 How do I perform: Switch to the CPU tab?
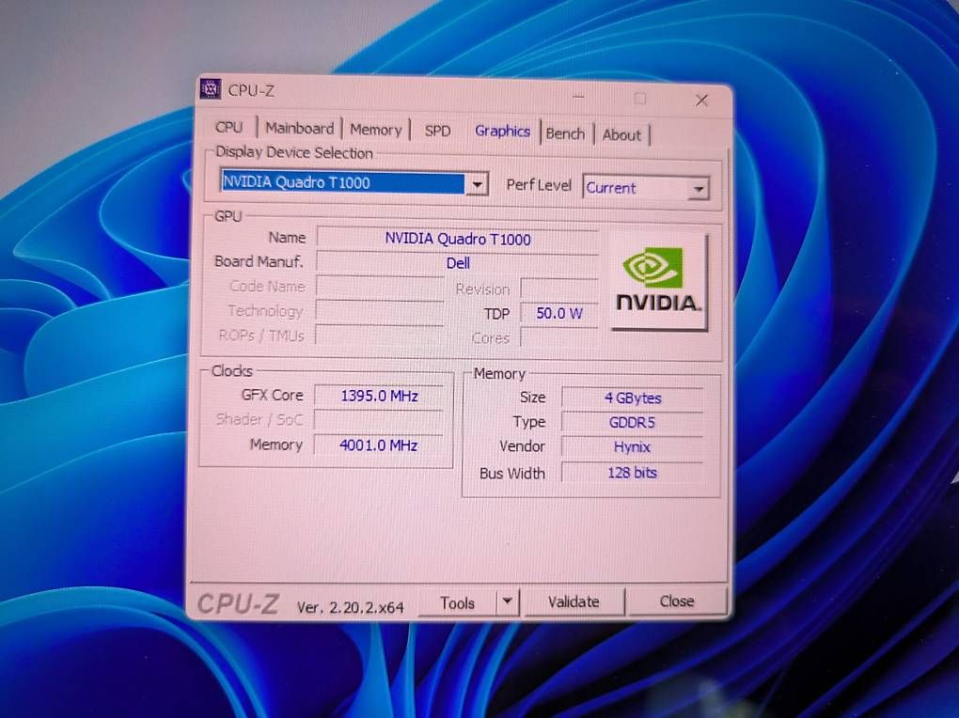(x=229, y=127)
